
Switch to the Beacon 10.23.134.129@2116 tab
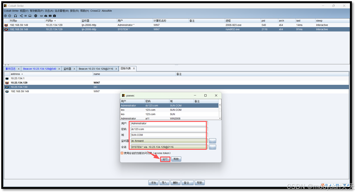coord(96,69)
